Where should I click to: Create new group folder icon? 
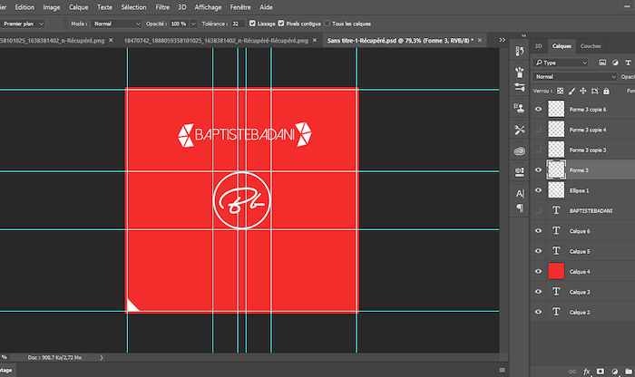(x=628, y=372)
